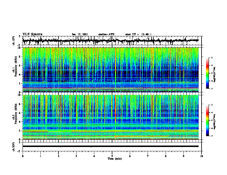Image resolution: width=227 pixels, height=175 pixels.
Task: Click the ch.1 frequency tick label '2'
Action: click(20, 83)
